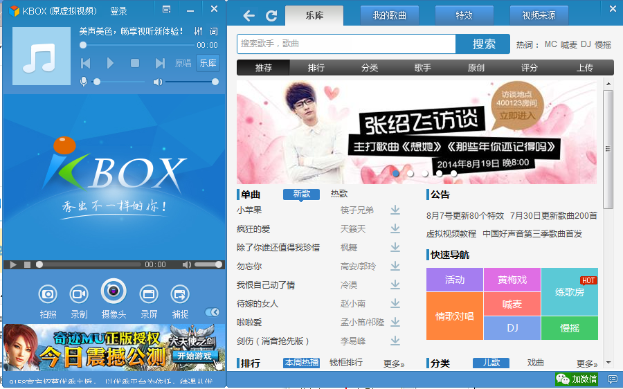The height and width of the screenshot is (389, 623).
Task: Select the second banner carousel dot
Action: [410, 173]
